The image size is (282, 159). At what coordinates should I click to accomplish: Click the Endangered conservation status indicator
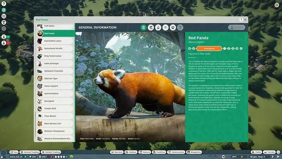(x=209, y=48)
